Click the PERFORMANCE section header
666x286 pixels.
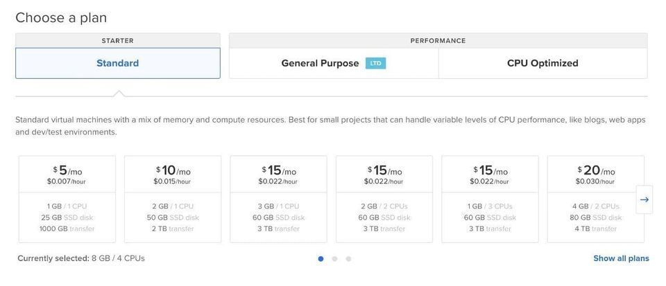438,41
